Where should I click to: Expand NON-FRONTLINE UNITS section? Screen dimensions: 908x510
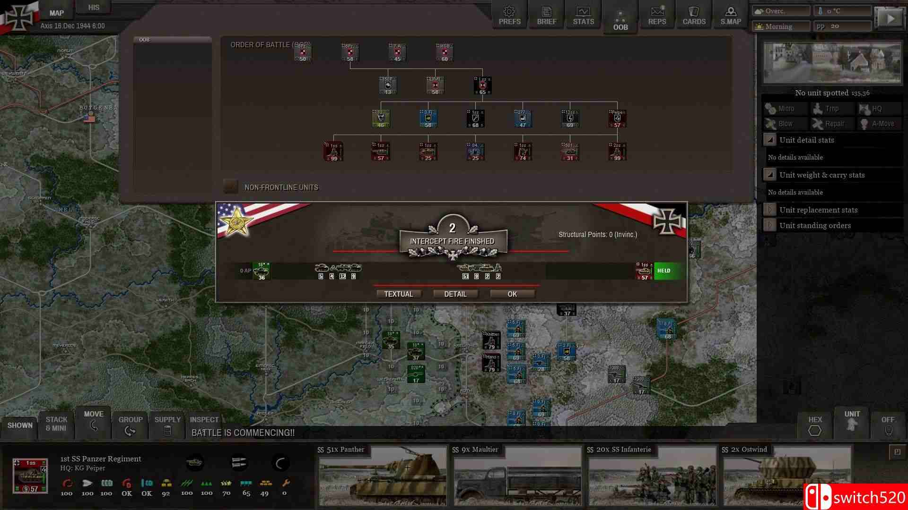(231, 187)
